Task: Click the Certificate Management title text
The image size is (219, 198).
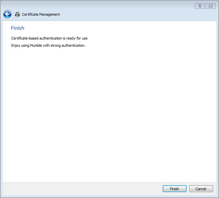Action: coord(41,14)
